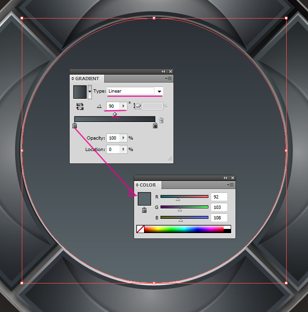This screenshot has width=308, height=312.
Task: Click the black swatch beside spectrum
Action: tap(227, 231)
